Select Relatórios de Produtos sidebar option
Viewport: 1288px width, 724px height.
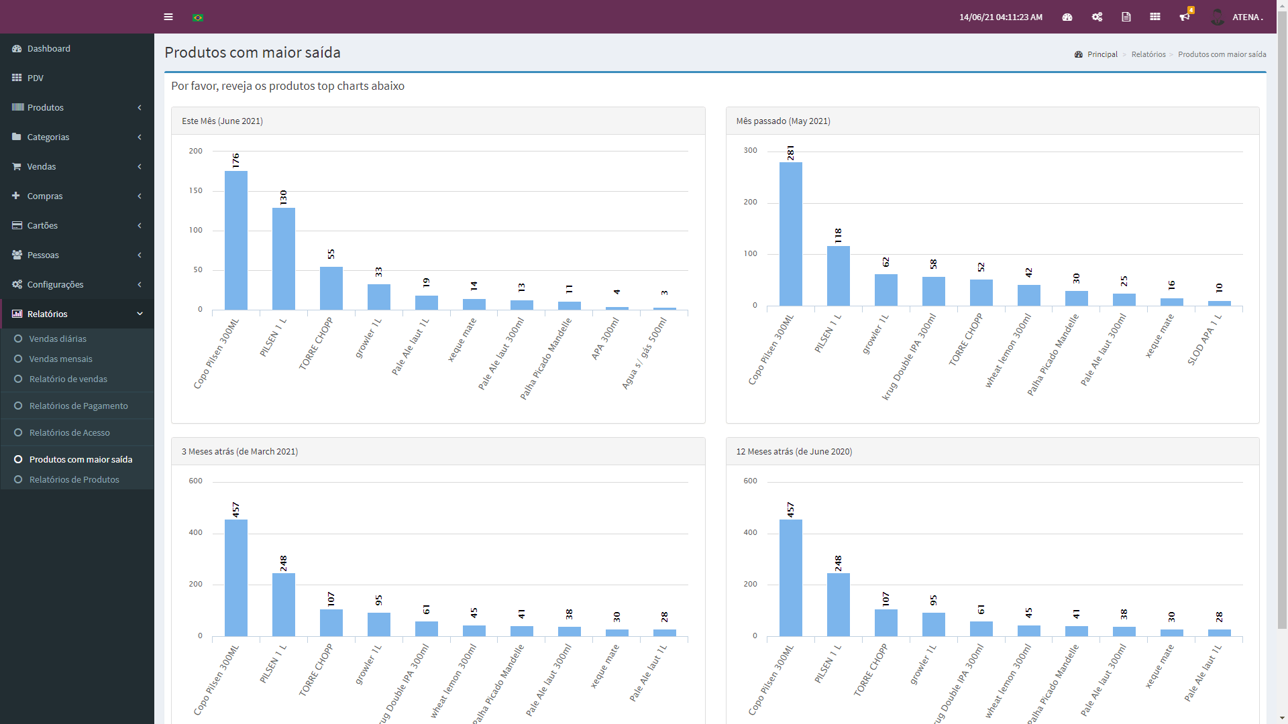click(x=74, y=479)
